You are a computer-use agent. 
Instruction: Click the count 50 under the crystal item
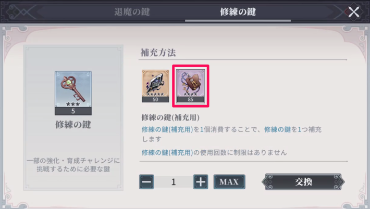(155, 99)
